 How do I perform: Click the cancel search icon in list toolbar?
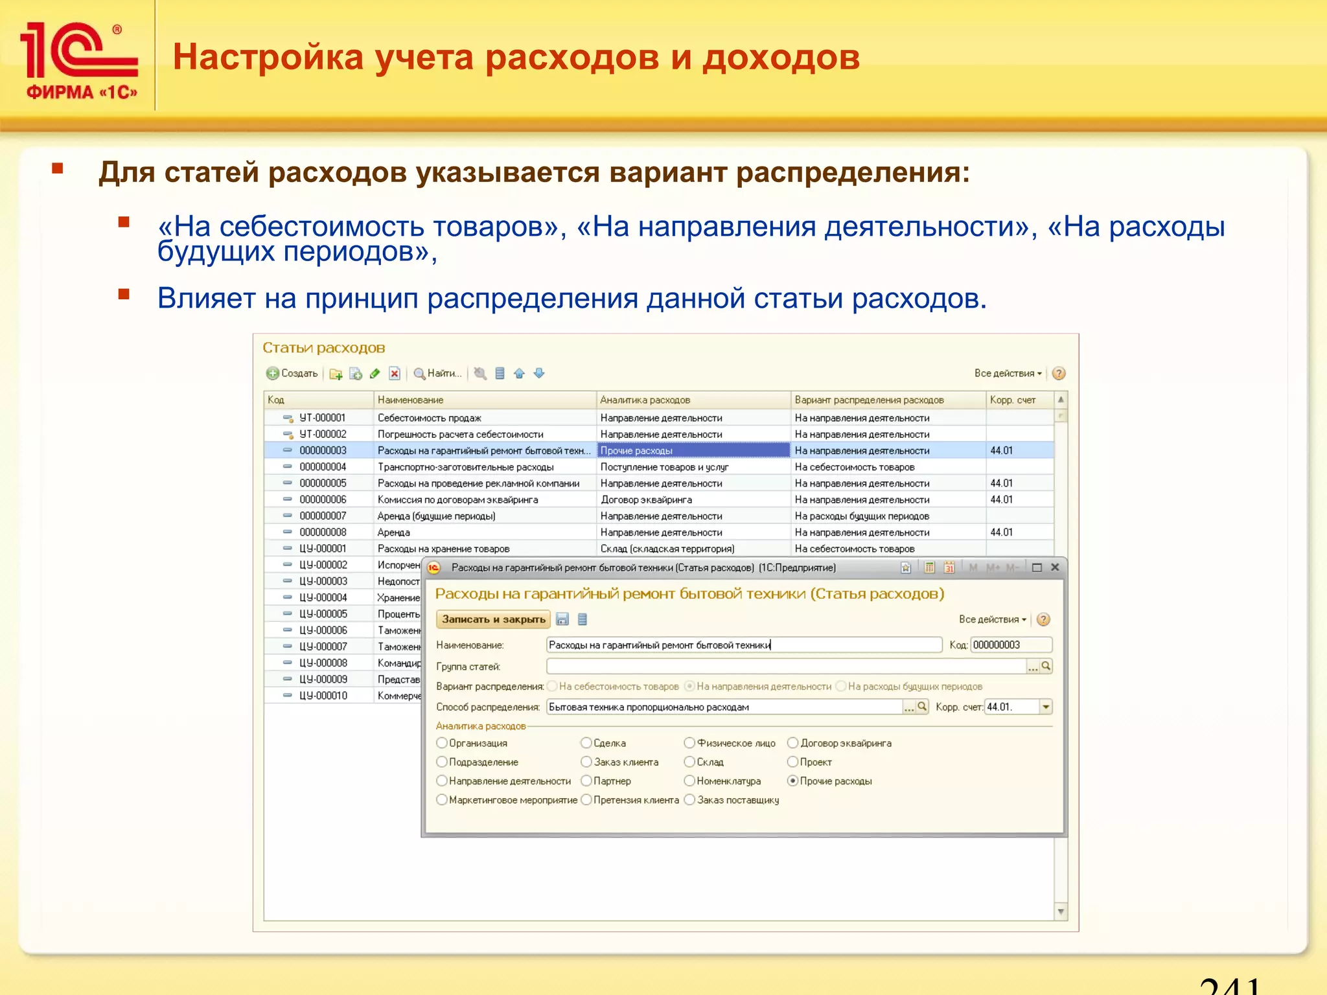click(480, 373)
